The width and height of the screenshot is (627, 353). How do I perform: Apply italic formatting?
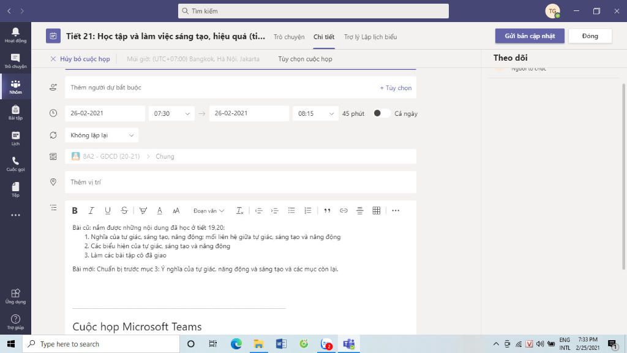91,211
